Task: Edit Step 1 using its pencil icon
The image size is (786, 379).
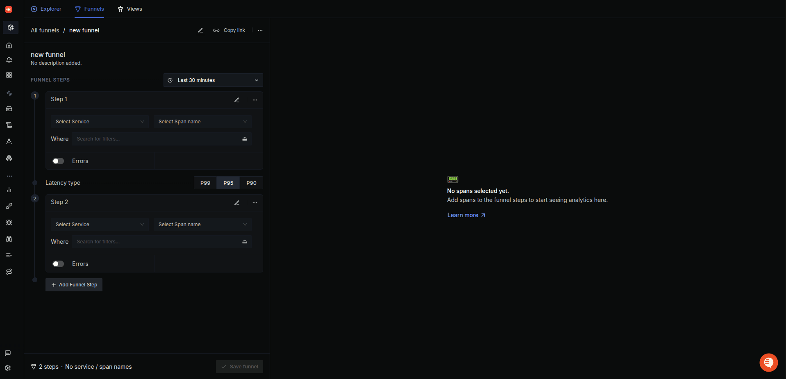Action: point(237,100)
